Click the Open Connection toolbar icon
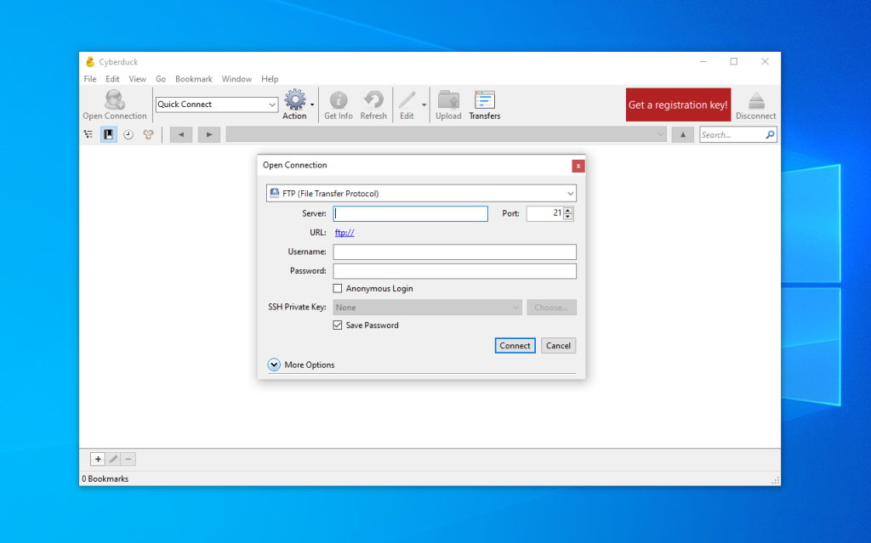871x543 pixels. tap(114, 100)
